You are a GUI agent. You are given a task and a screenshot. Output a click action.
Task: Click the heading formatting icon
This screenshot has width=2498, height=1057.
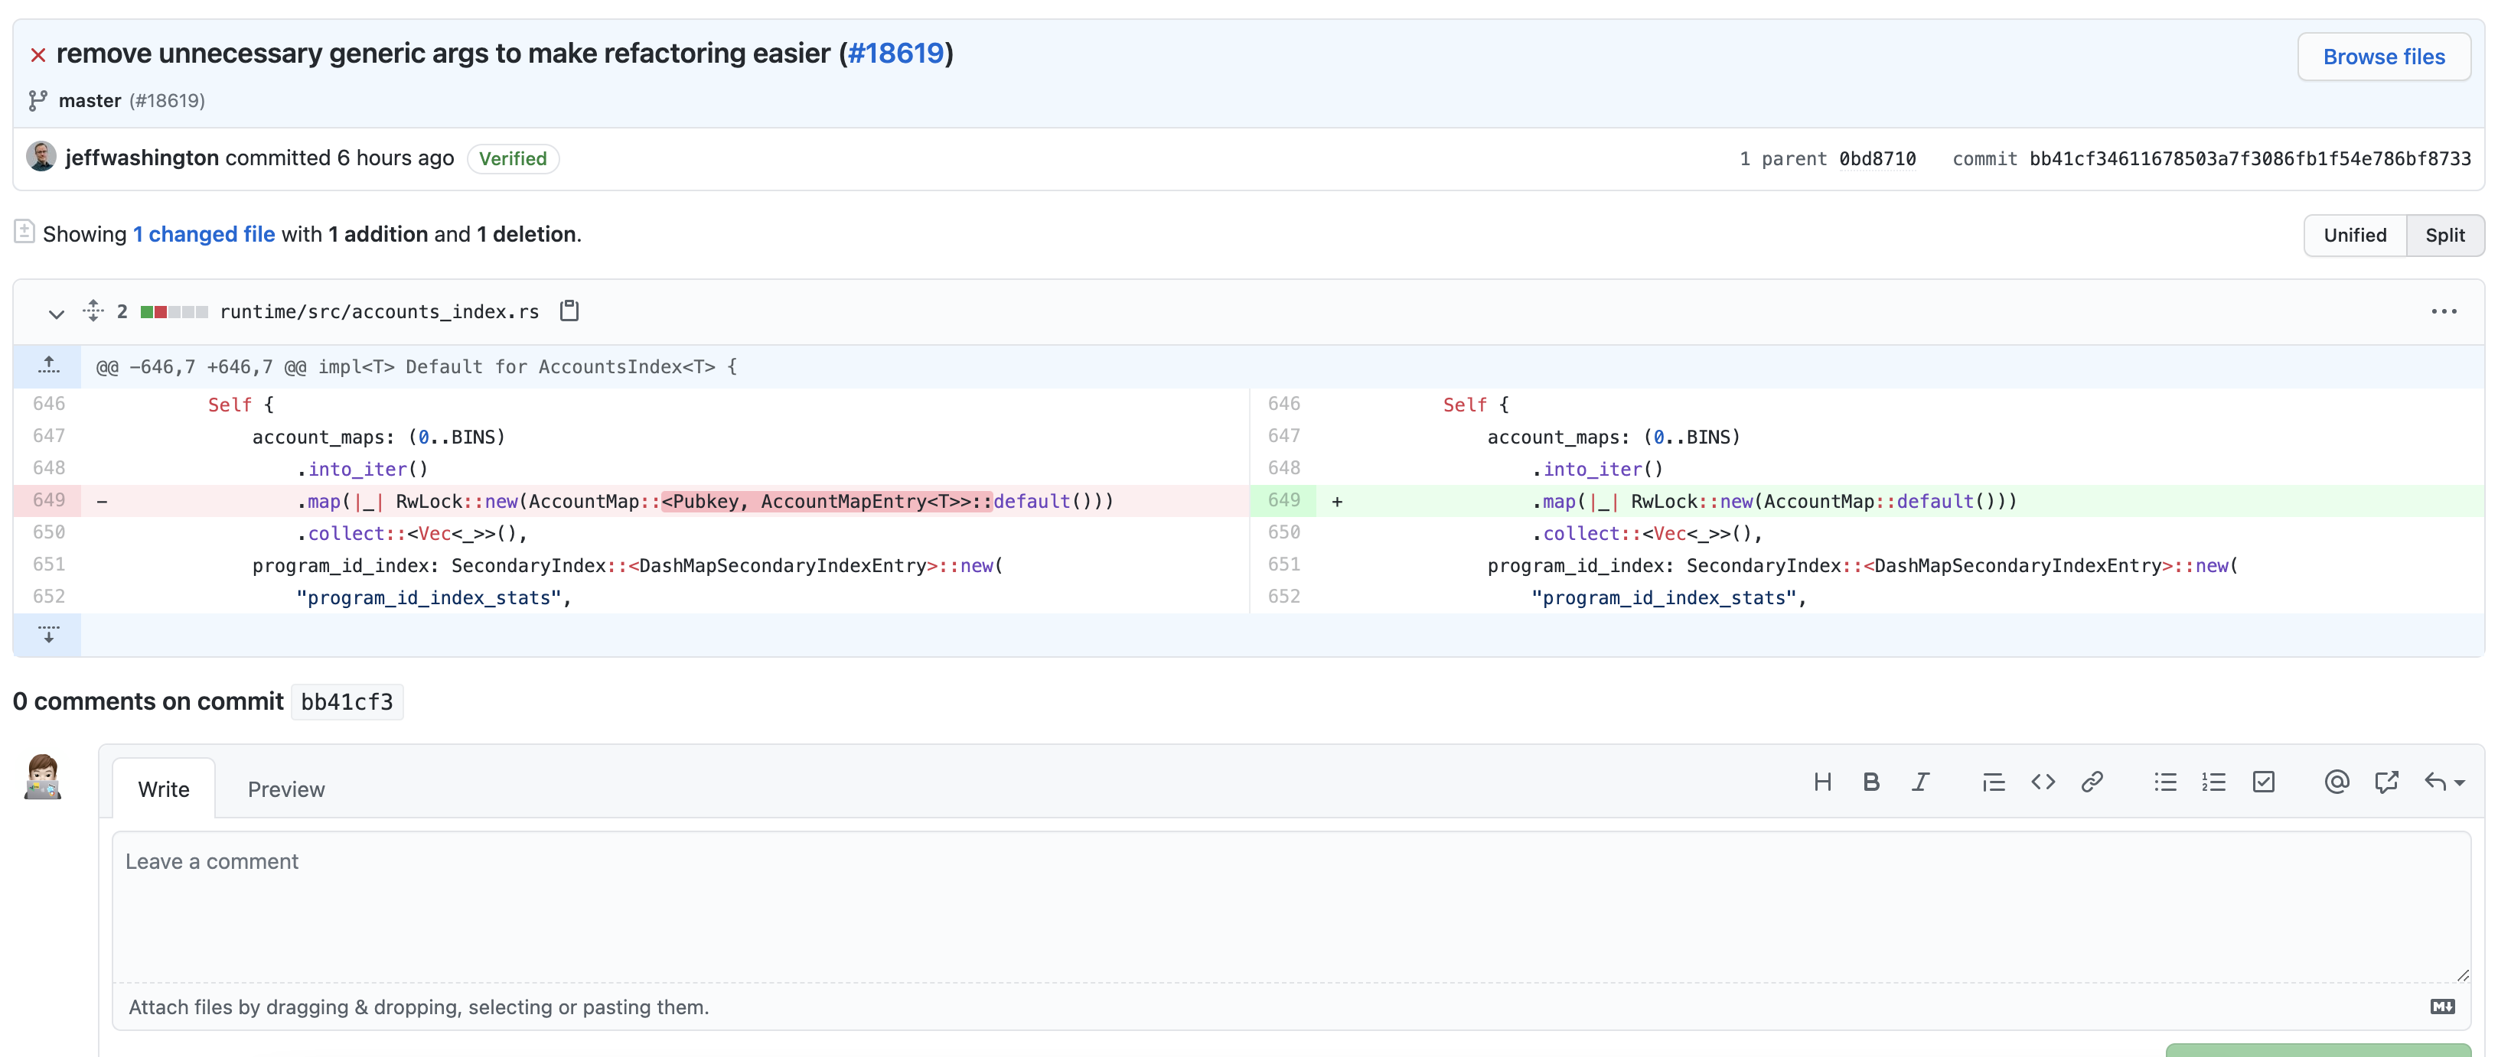pyautogui.click(x=1822, y=782)
